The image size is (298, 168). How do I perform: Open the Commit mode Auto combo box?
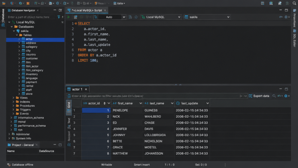pyautogui.click(x=112, y=17)
